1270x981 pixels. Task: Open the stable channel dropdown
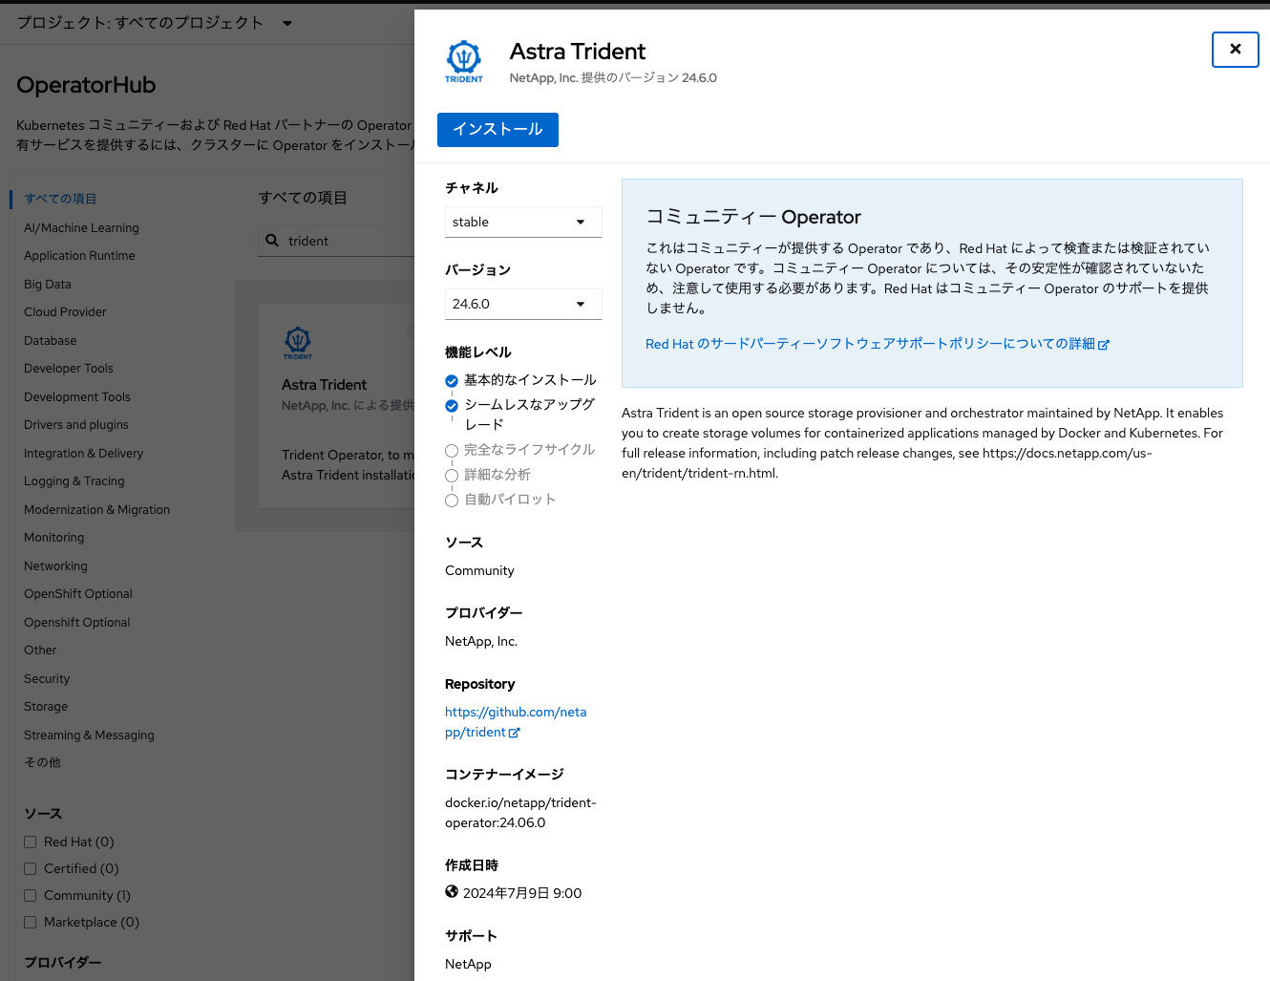tap(523, 222)
